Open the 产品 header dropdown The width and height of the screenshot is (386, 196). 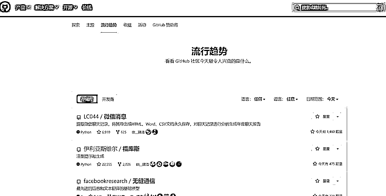click(23, 8)
